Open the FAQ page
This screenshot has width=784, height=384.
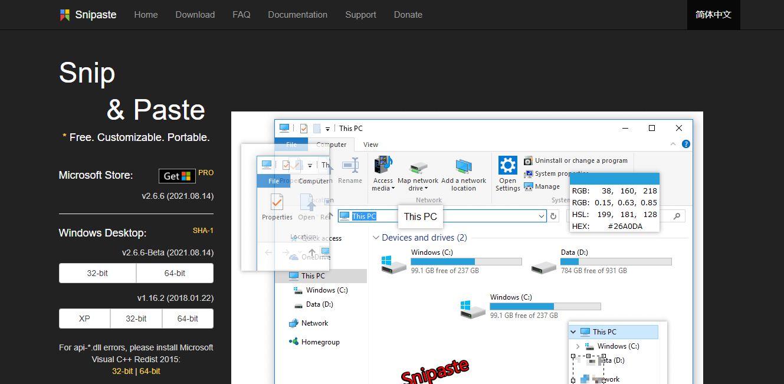click(241, 15)
